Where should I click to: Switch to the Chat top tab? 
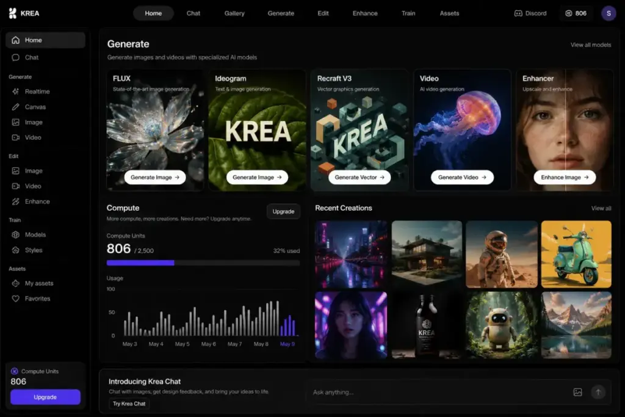tap(193, 13)
